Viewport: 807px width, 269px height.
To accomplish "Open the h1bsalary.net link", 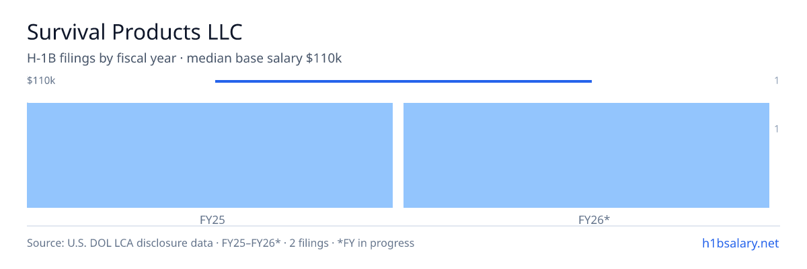I will (740, 243).
